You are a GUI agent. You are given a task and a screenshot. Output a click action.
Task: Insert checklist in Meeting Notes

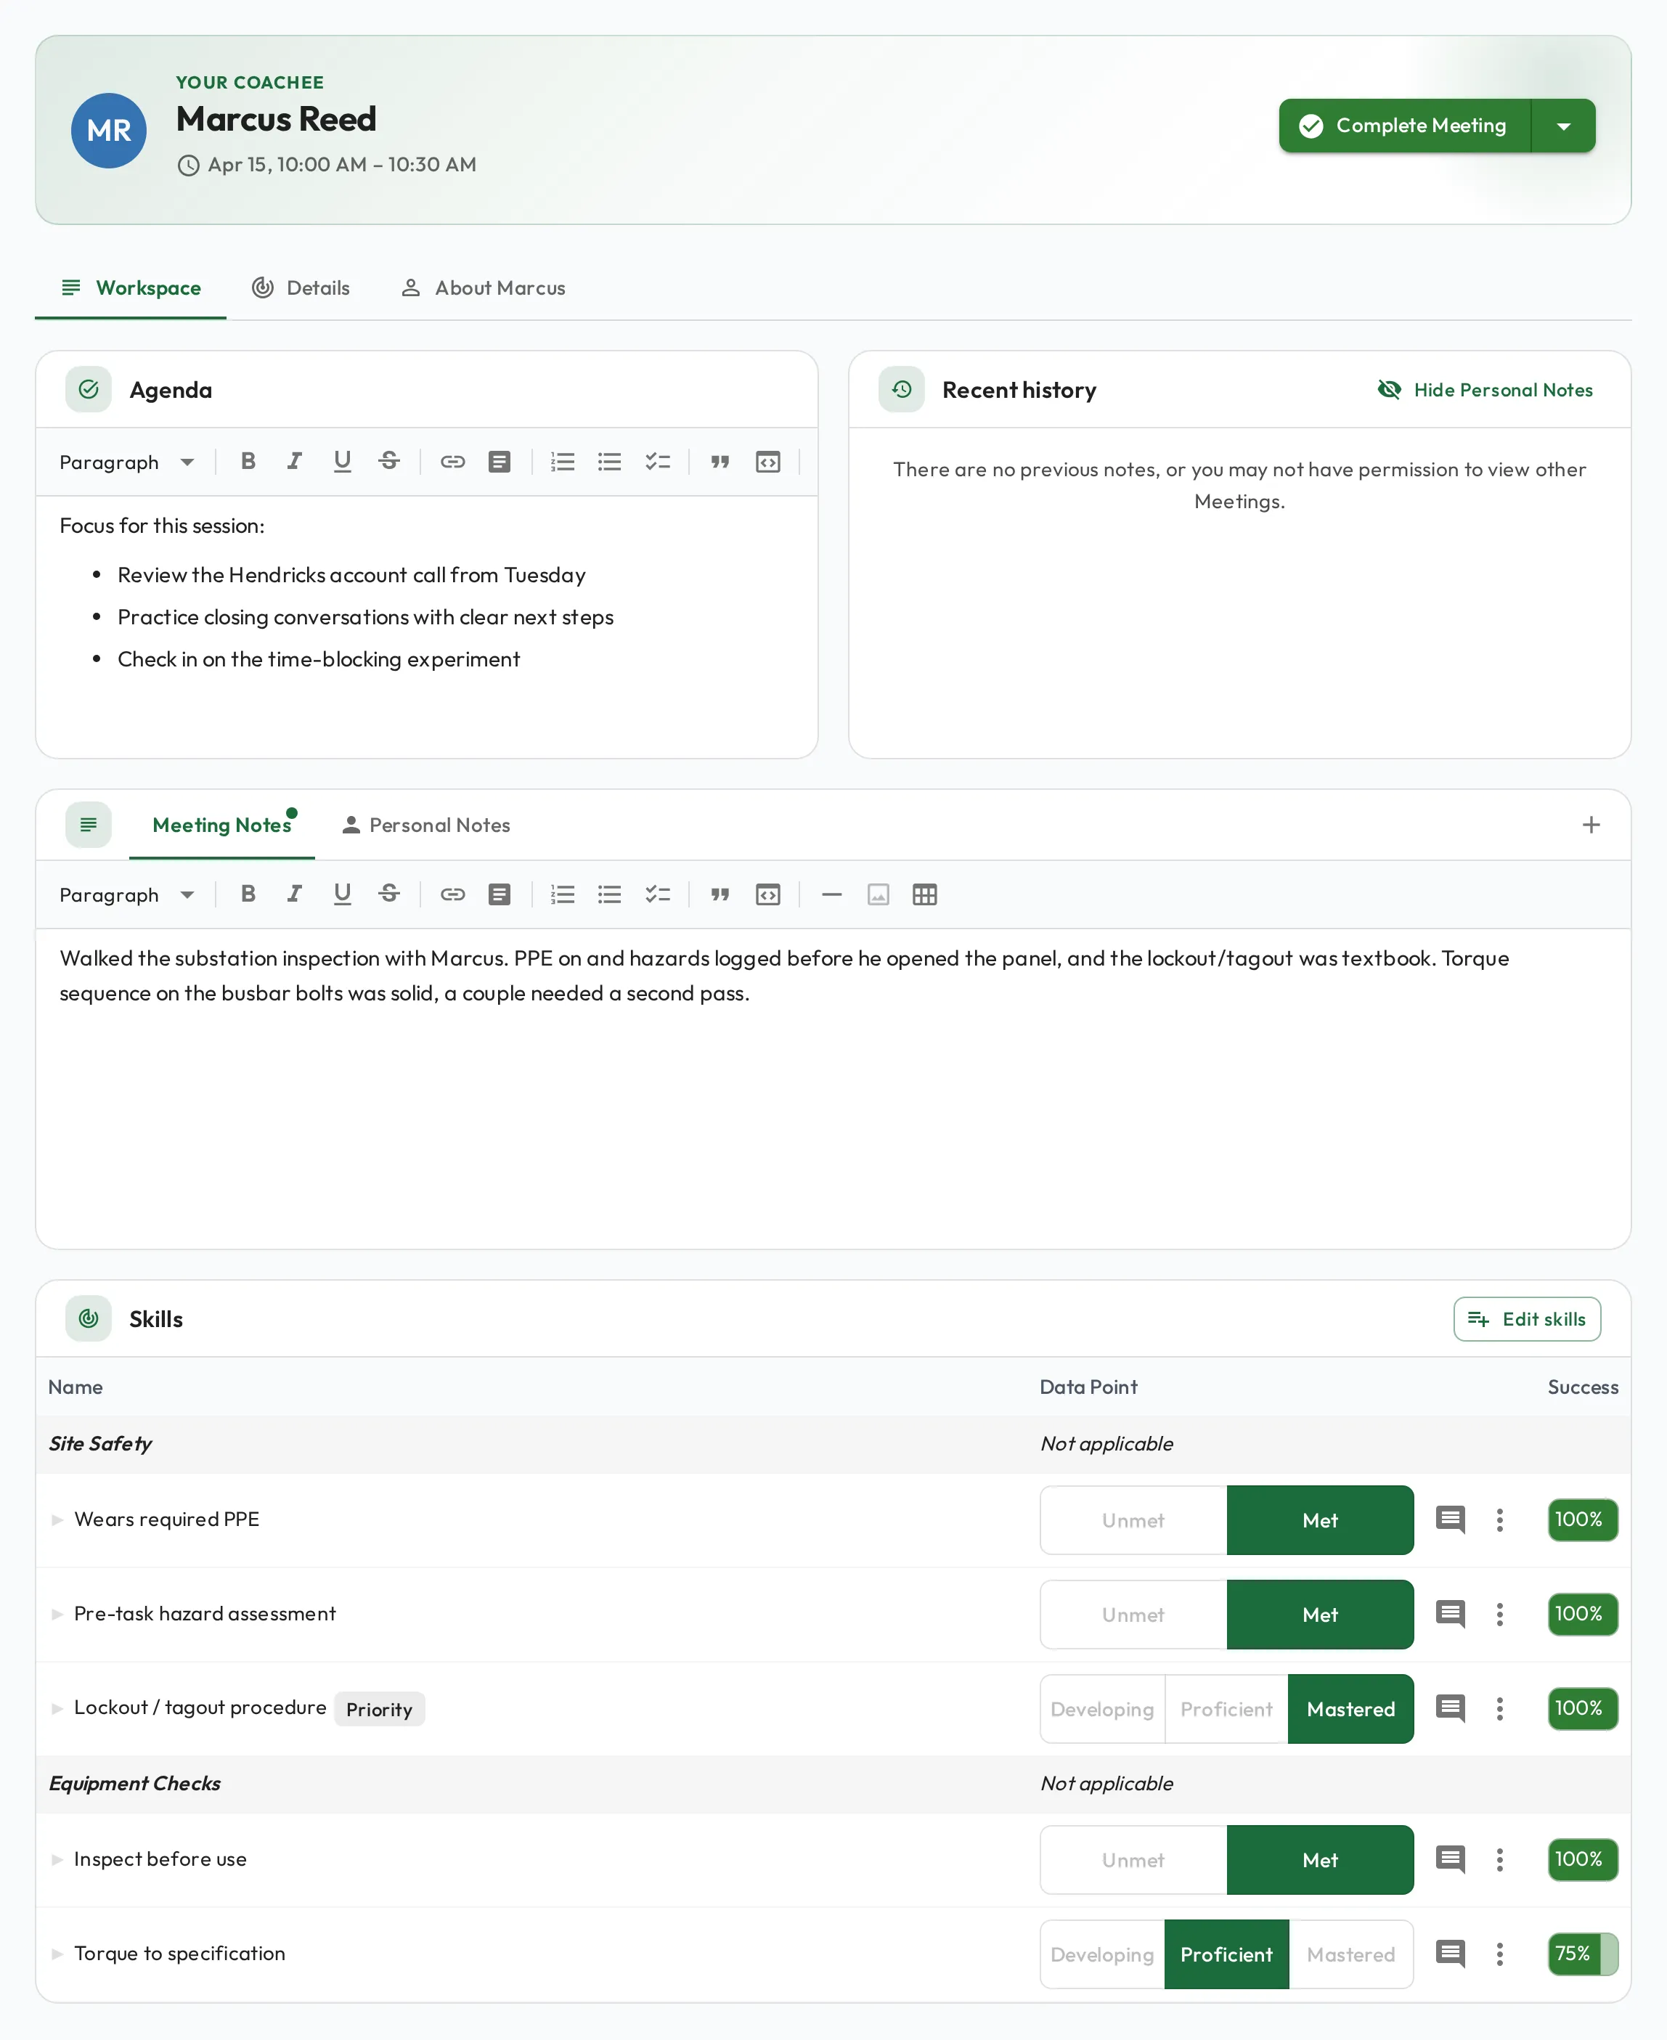click(x=658, y=894)
